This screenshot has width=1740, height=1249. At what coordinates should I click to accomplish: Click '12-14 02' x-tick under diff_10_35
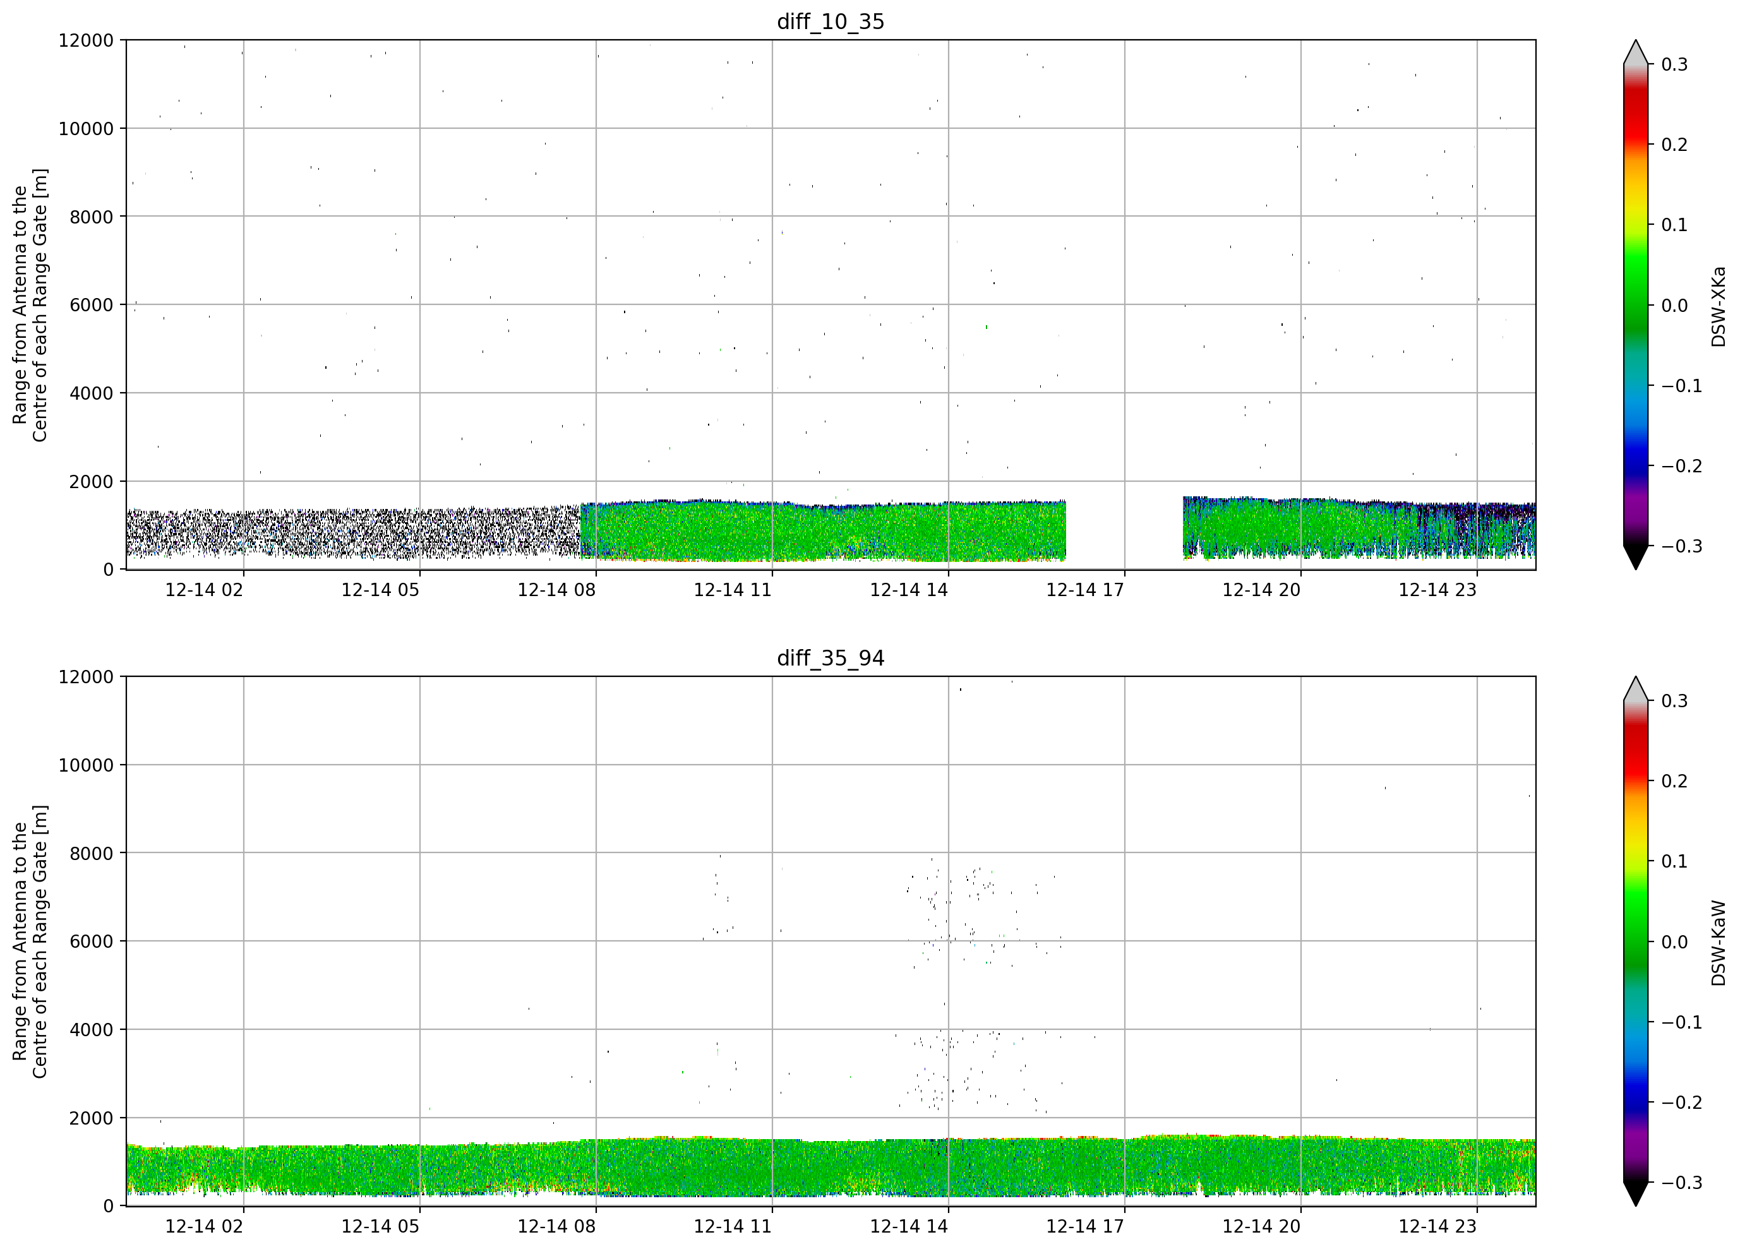pos(204,590)
